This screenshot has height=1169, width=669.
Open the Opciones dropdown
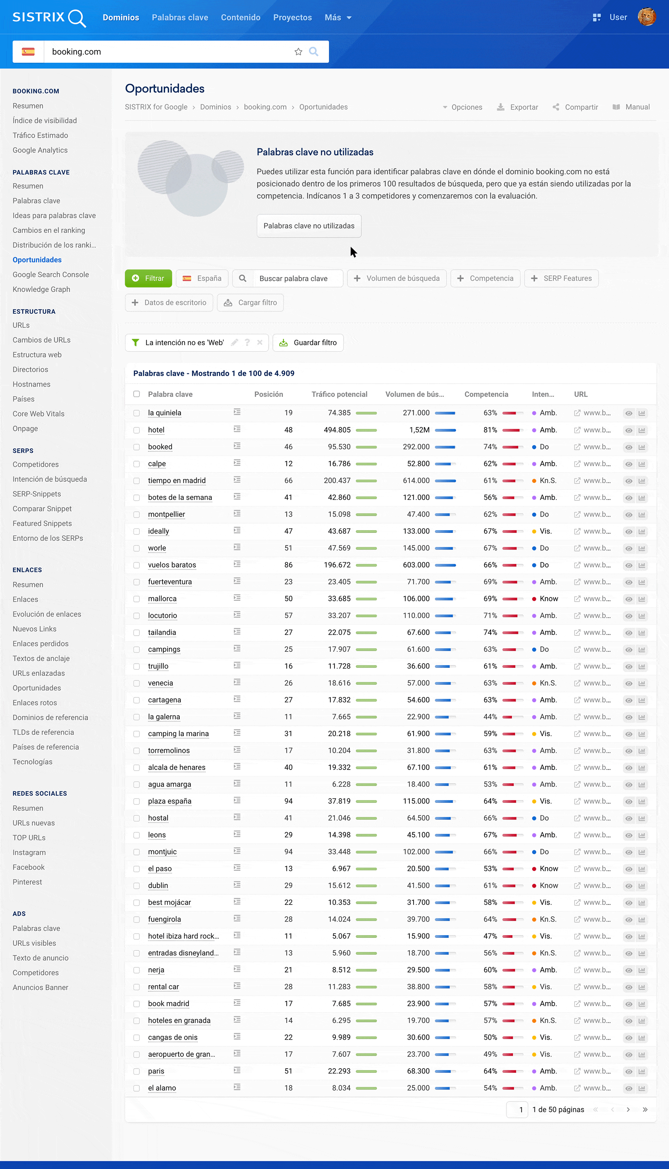462,107
